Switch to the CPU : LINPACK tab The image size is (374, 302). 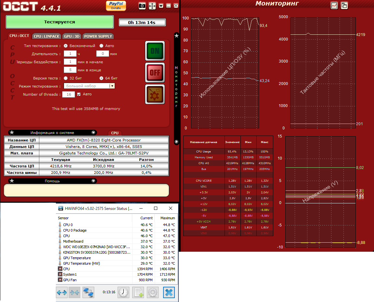pyautogui.click(x=46, y=36)
